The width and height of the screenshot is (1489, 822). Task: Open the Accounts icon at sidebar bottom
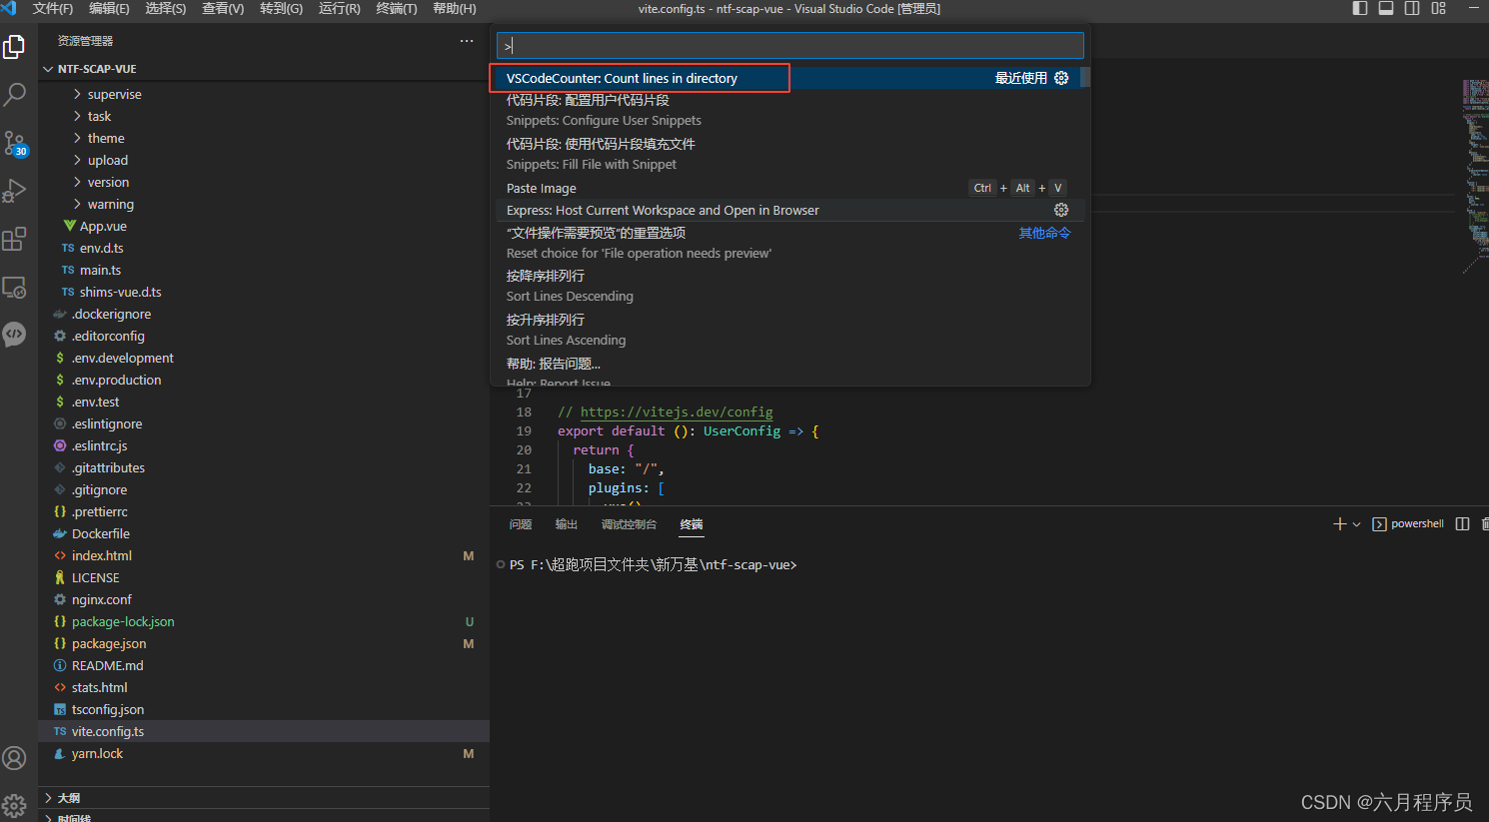[15, 758]
